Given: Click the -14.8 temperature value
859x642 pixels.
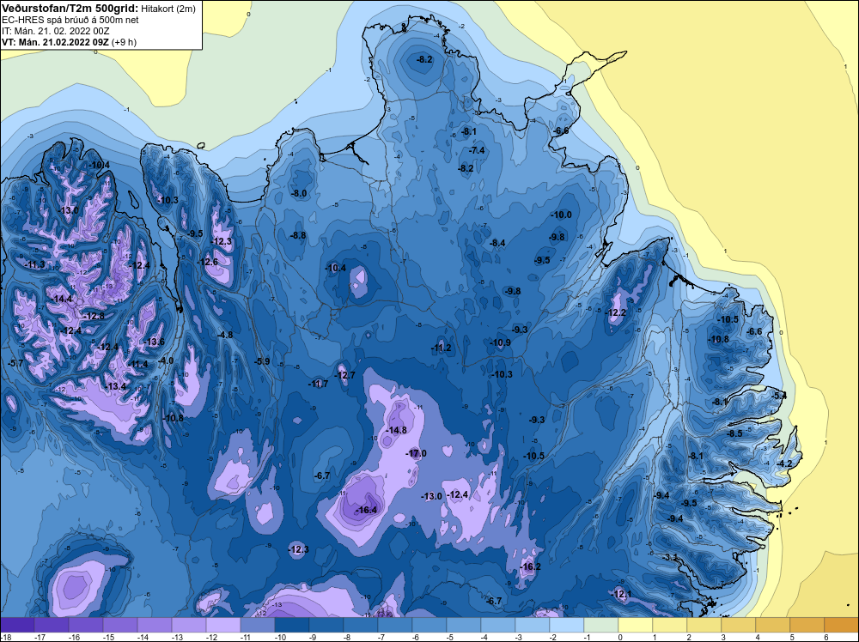Looking at the screenshot, I should pyautogui.click(x=397, y=430).
